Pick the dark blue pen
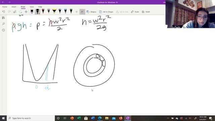The width and height of the screenshot is (215, 121). click(60, 11)
